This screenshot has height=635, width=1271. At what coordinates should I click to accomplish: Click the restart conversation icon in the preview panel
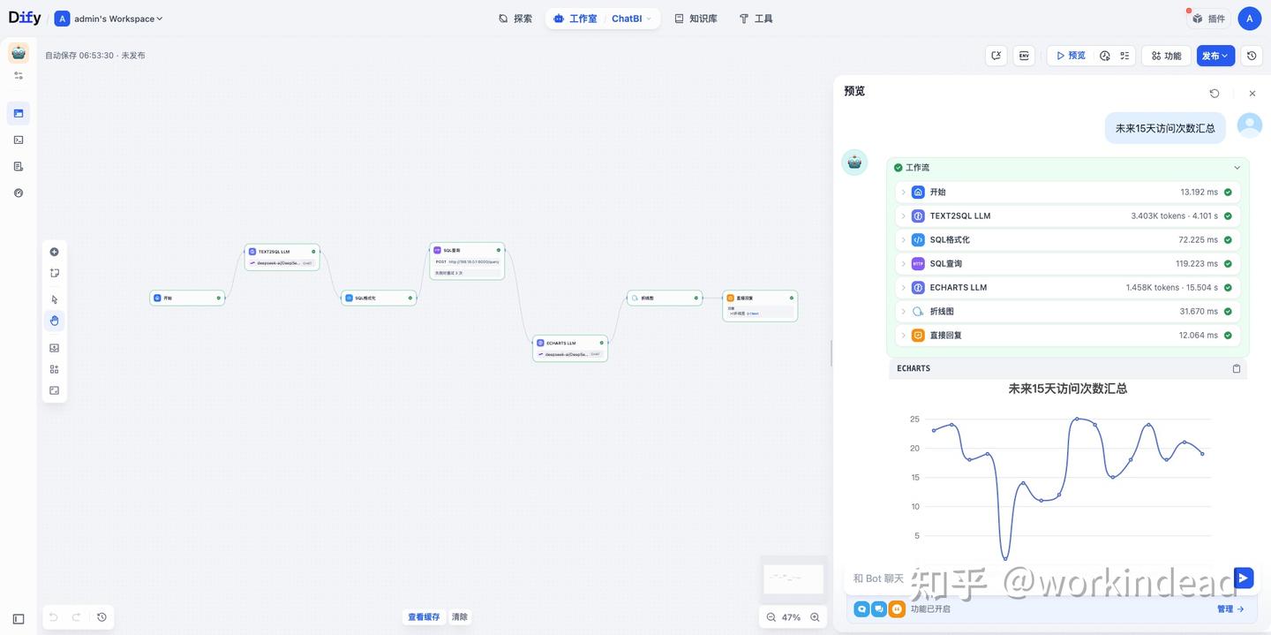1211,92
